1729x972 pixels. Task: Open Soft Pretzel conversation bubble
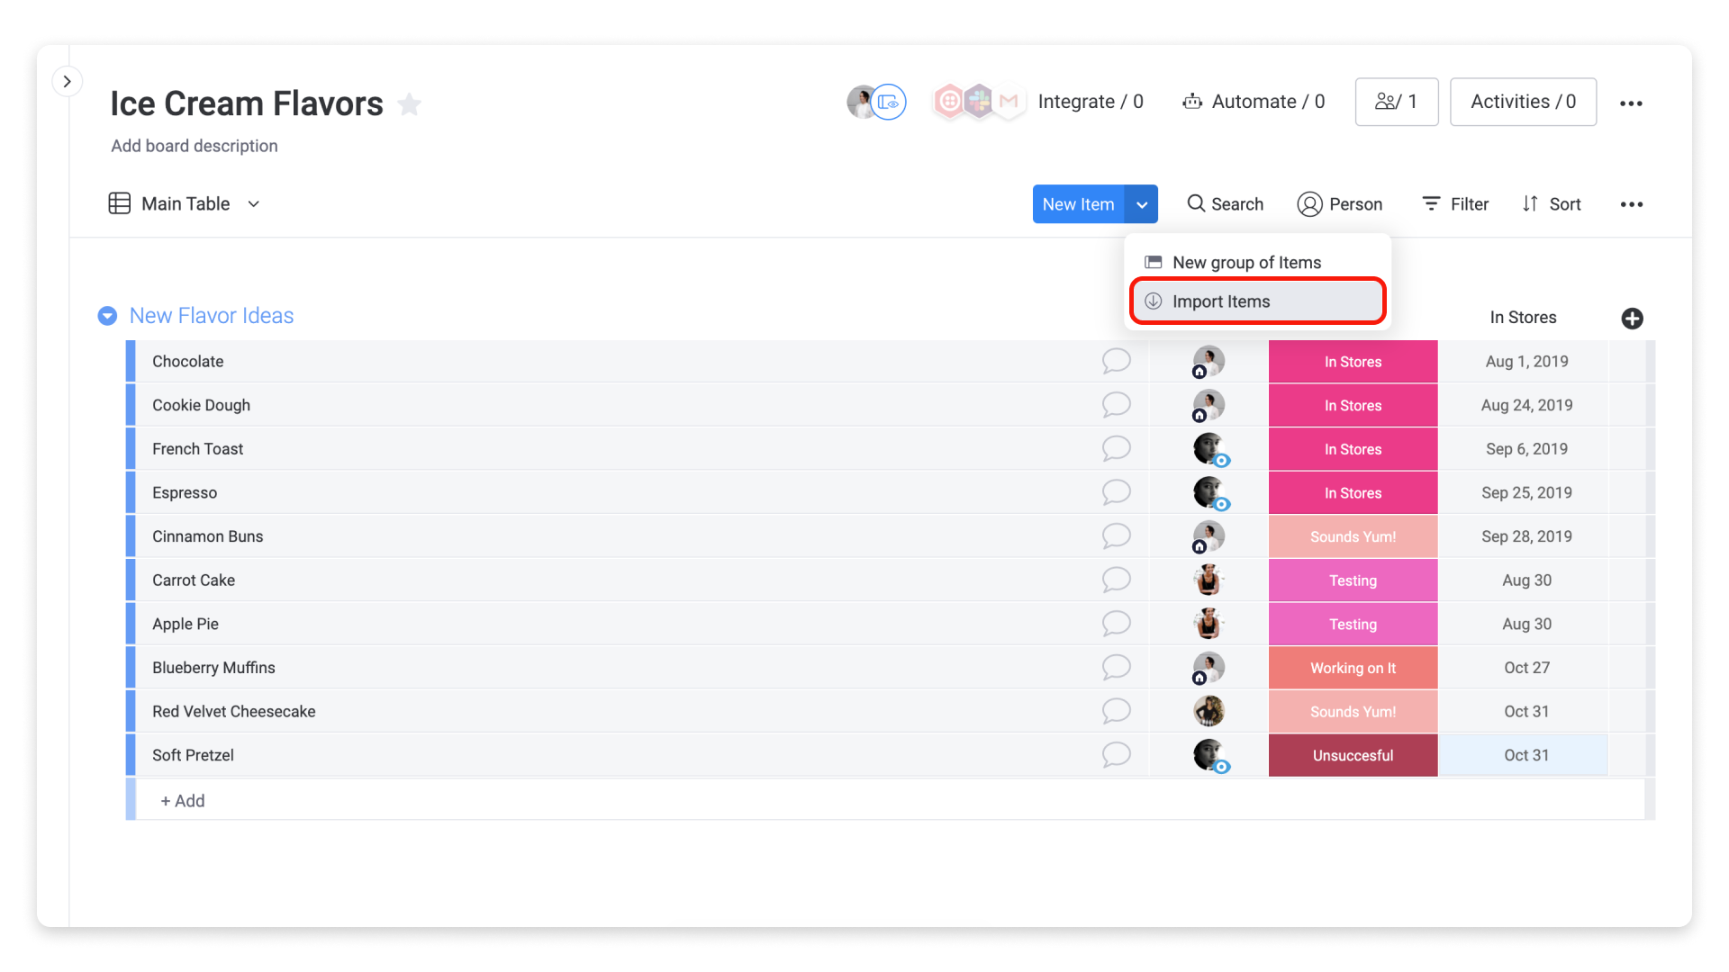tap(1116, 755)
